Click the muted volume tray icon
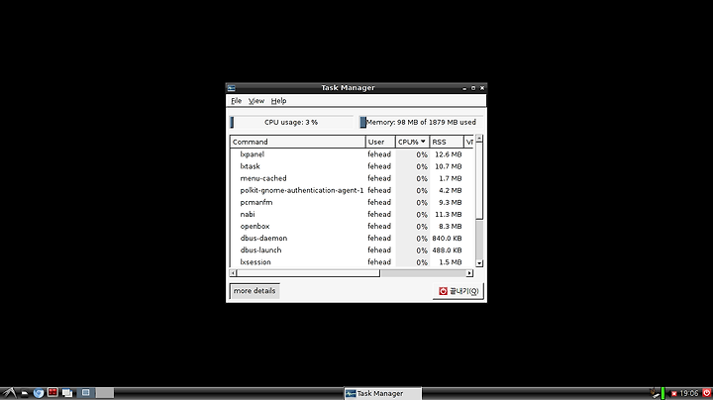713x400 pixels. click(674, 394)
